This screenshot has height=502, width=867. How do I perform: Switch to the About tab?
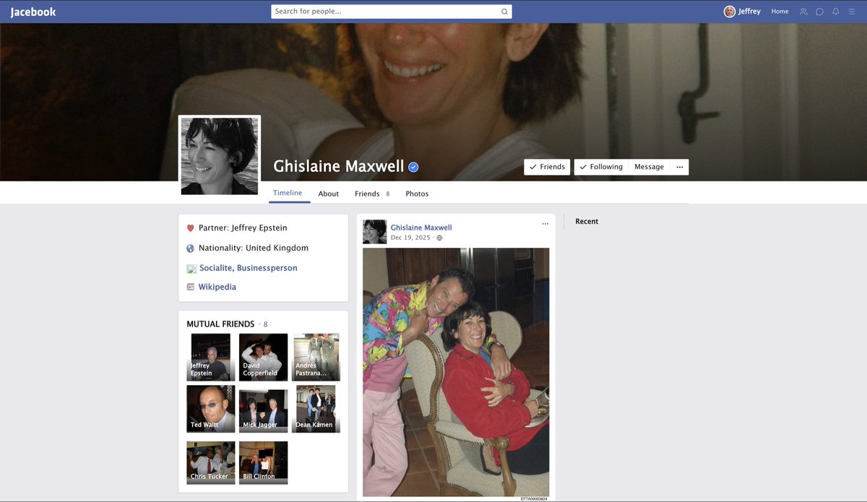click(329, 194)
